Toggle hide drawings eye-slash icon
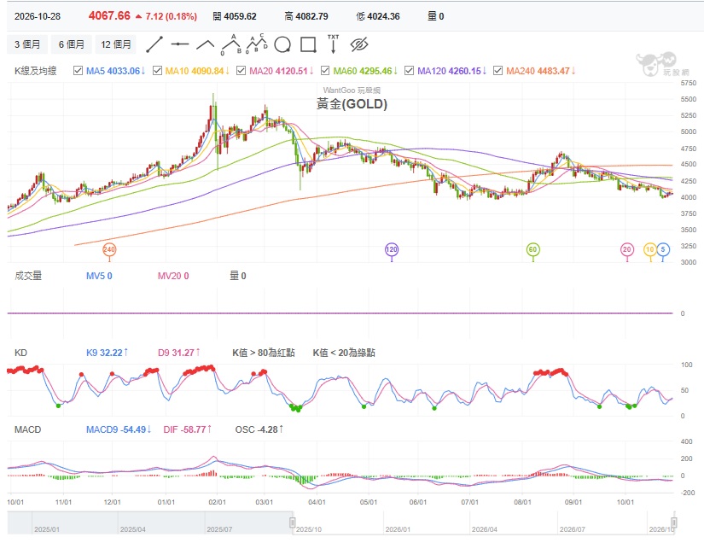The height and width of the screenshot is (543, 704). click(359, 44)
